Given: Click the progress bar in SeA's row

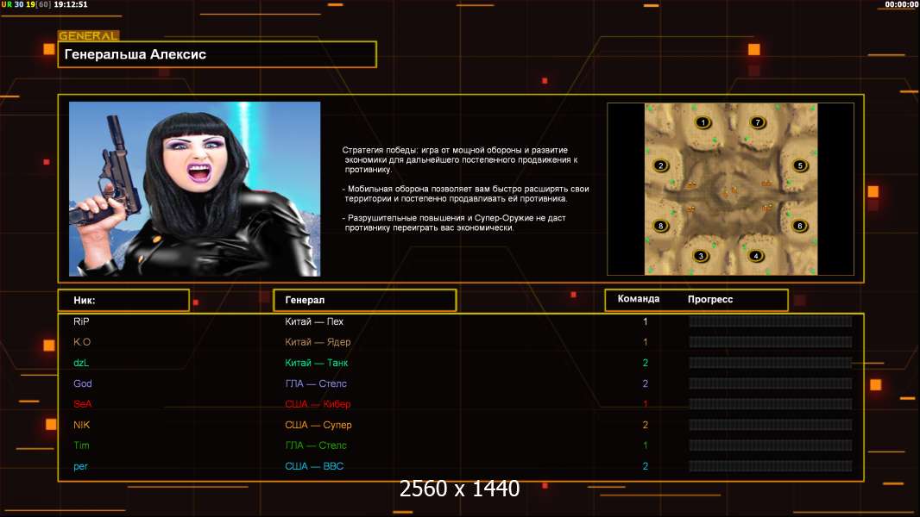Looking at the screenshot, I should coord(771,404).
